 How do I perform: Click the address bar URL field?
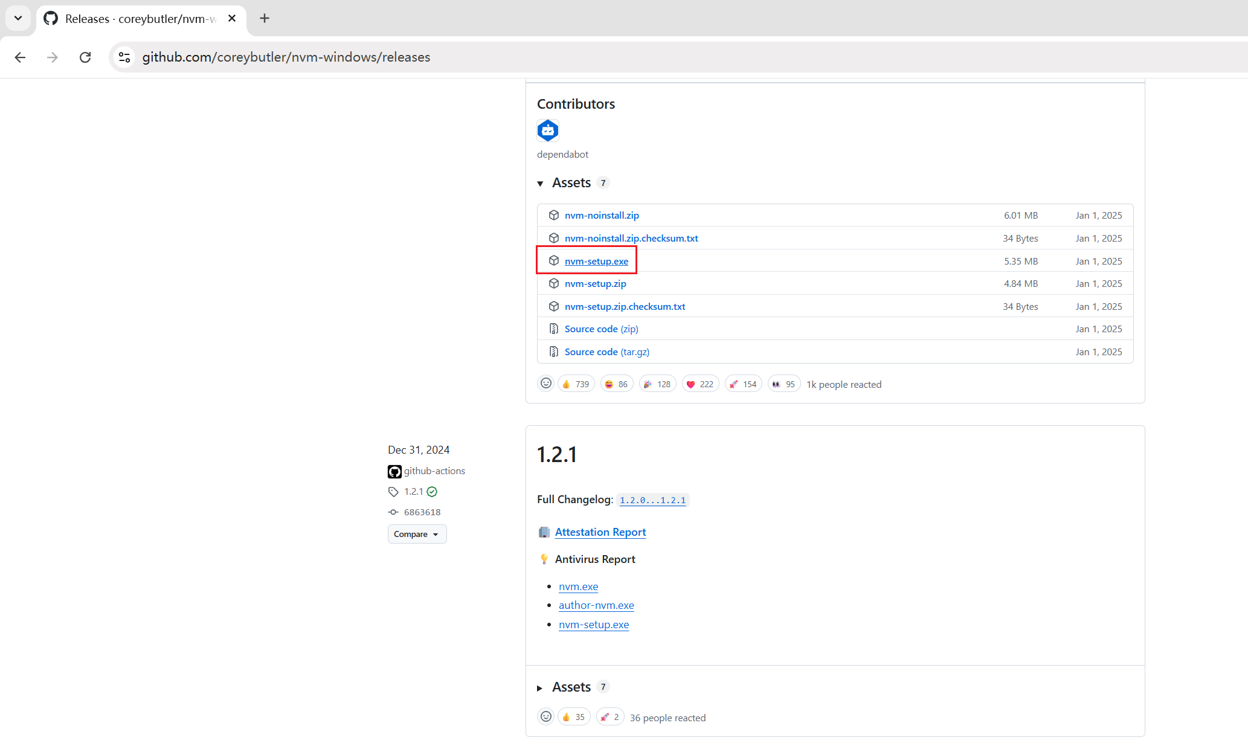pos(544,57)
